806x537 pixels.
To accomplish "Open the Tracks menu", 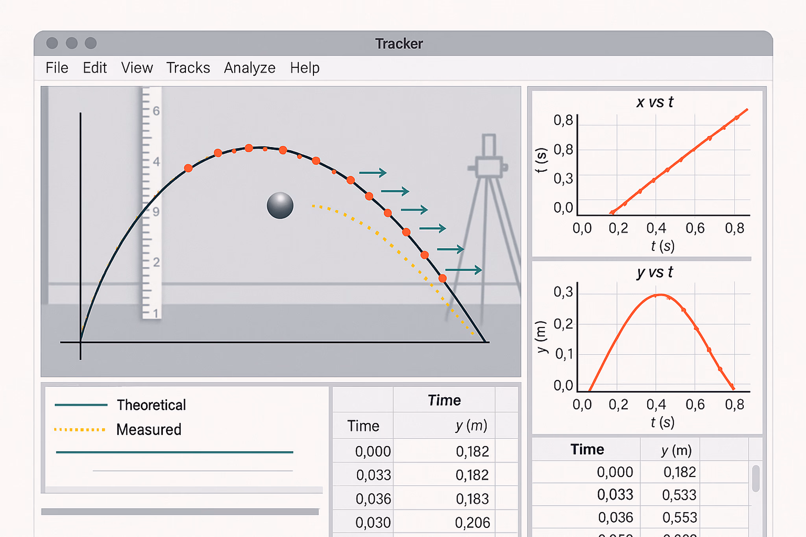I will point(188,67).
